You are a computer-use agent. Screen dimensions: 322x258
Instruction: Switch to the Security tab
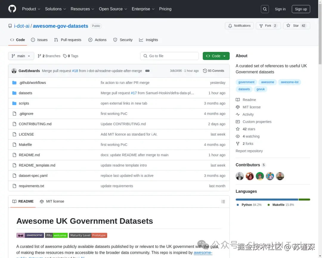point(123,40)
